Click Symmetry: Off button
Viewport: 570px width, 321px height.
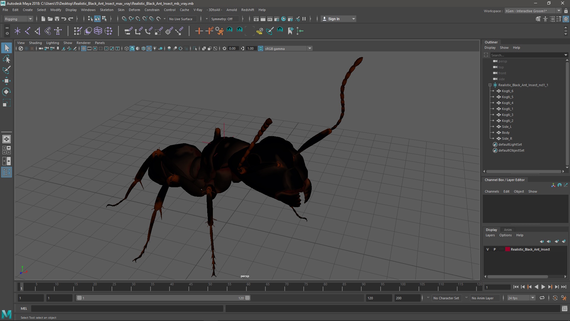point(224,19)
